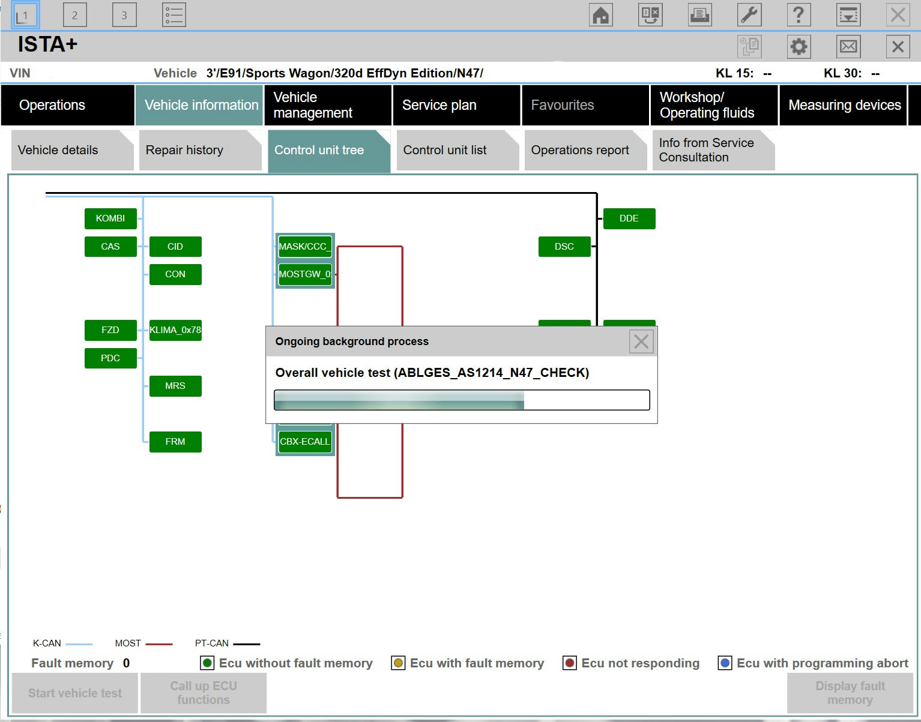The image size is (921, 722).
Task: Switch to the Vehicle details tab
Action: coord(72,150)
